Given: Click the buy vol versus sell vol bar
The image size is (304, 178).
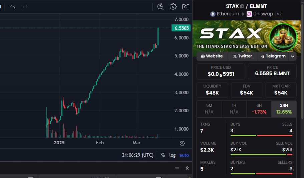Looking at the screenshot, I should [x=261, y=155].
